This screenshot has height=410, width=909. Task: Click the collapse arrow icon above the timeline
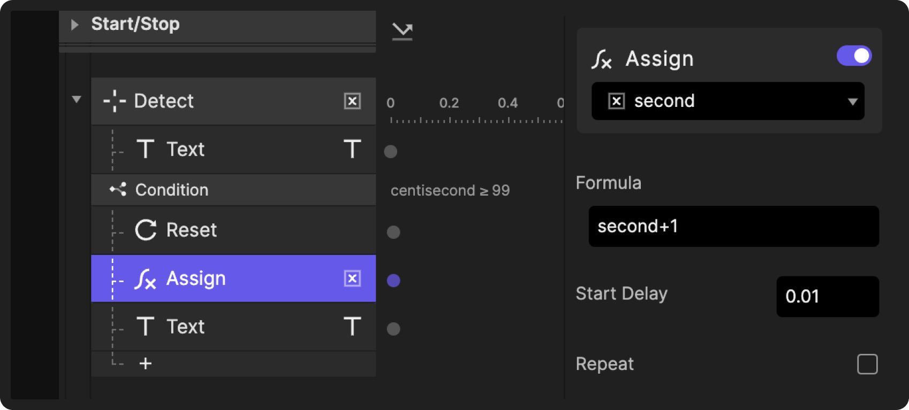click(x=402, y=32)
